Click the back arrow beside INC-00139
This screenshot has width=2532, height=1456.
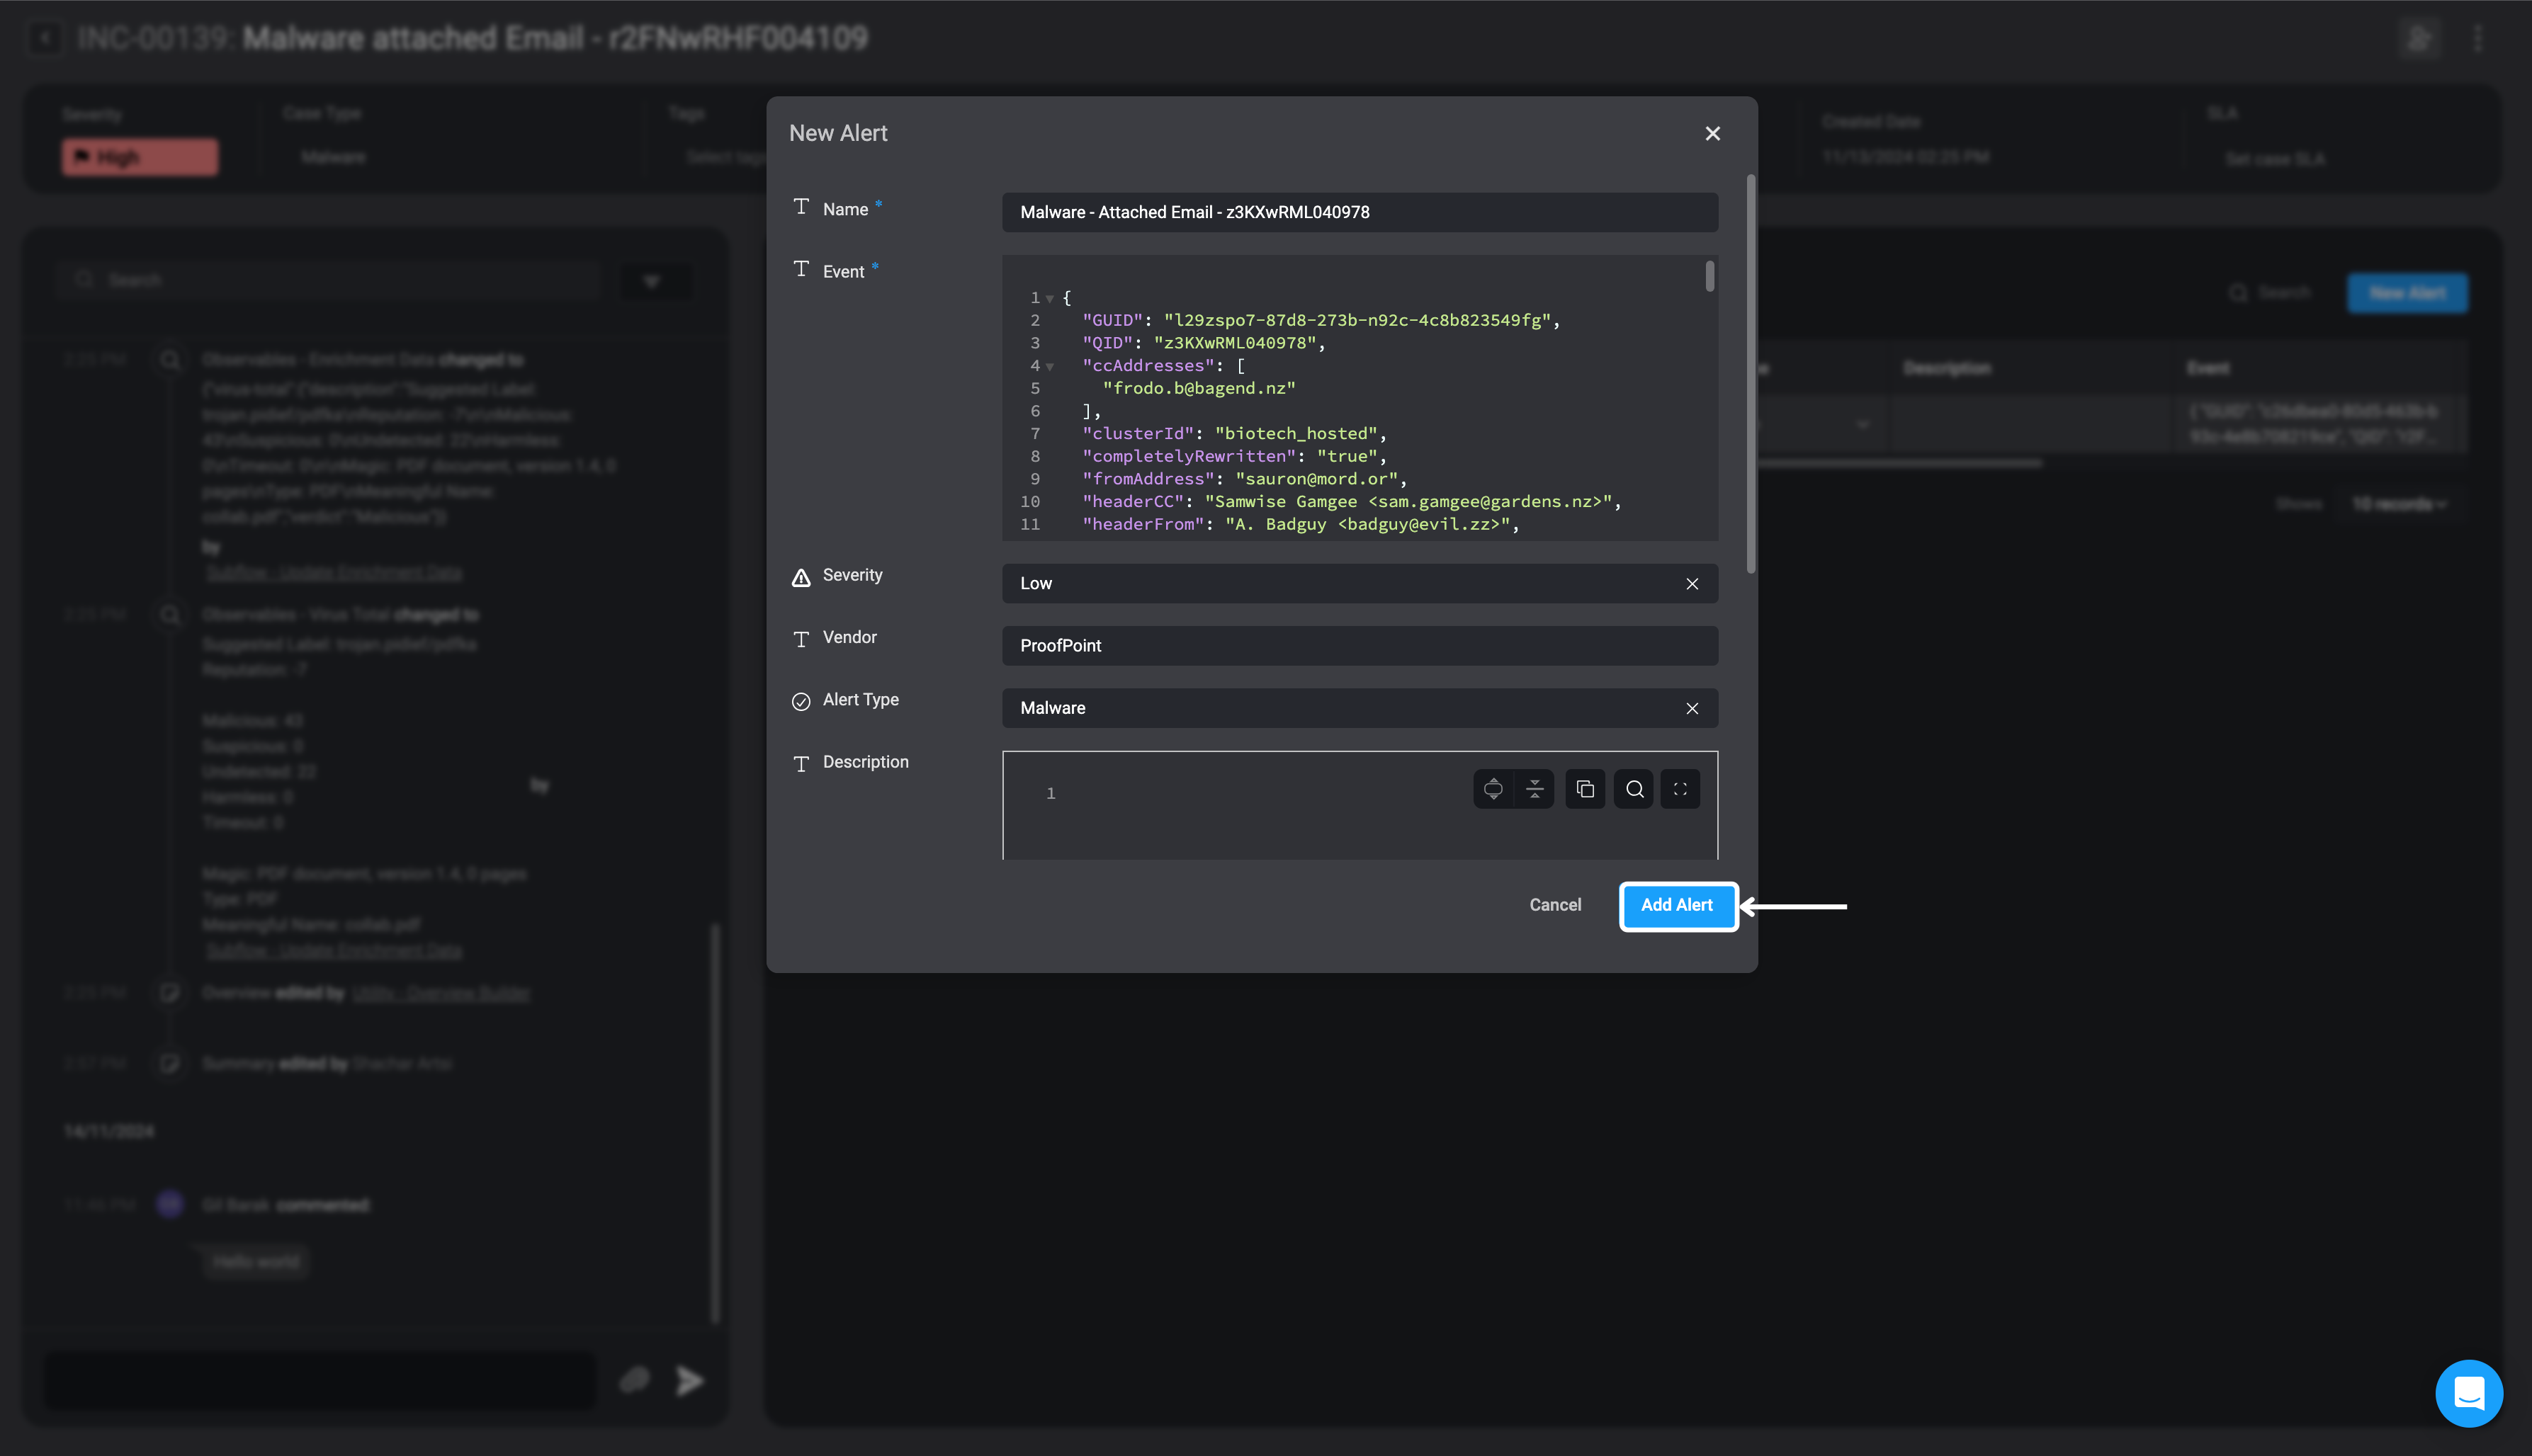point(45,38)
